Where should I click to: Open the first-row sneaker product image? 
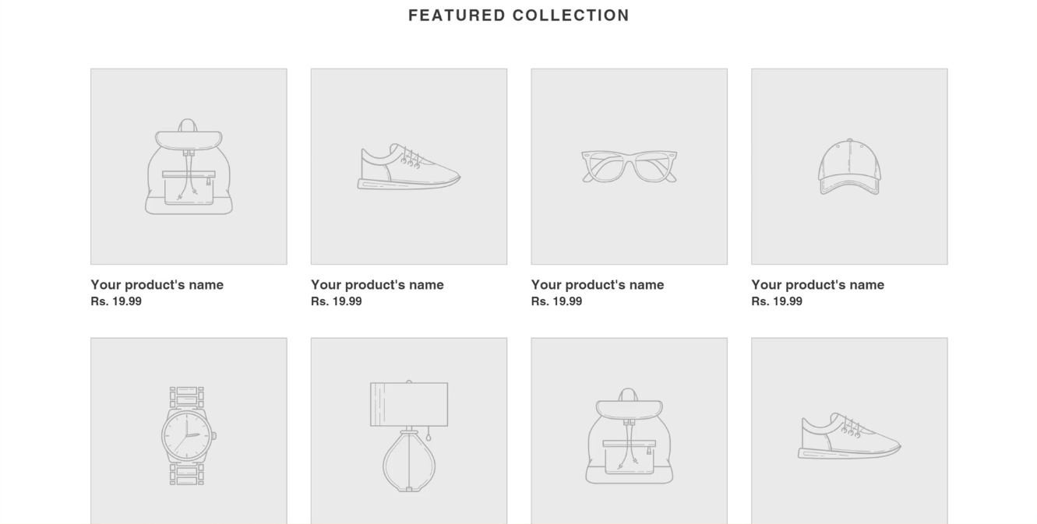tap(409, 167)
